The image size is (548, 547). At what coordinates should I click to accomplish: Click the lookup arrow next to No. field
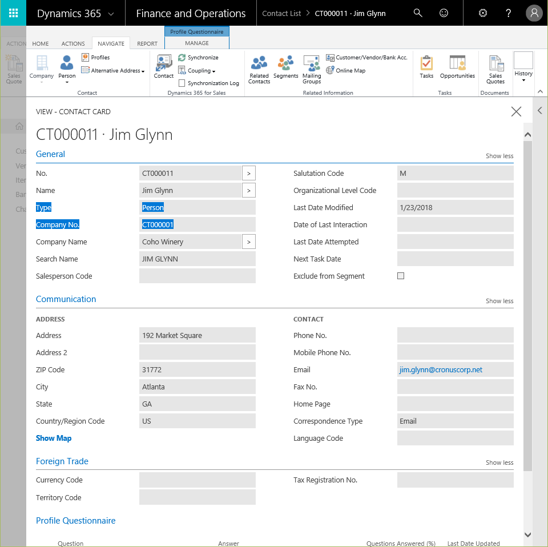tap(248, 174)
